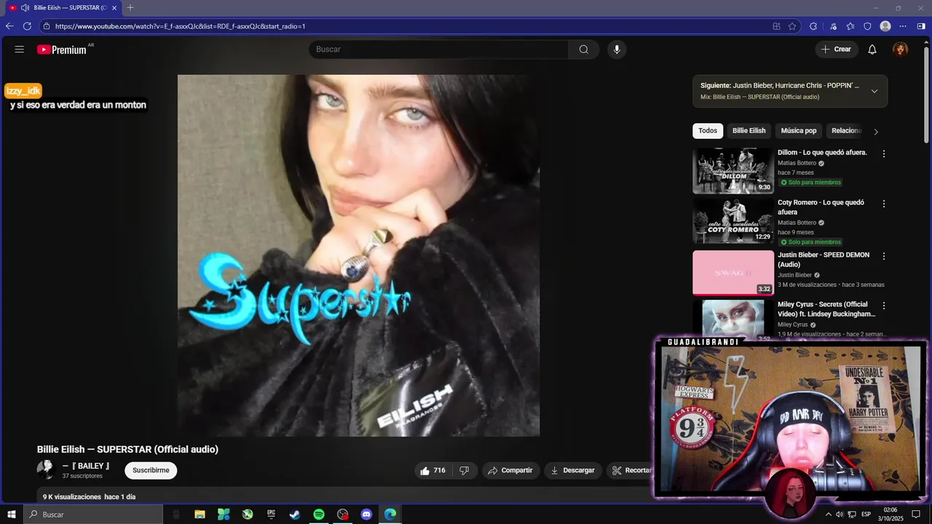Open Steam from the taskbar

tap(295, 515)
